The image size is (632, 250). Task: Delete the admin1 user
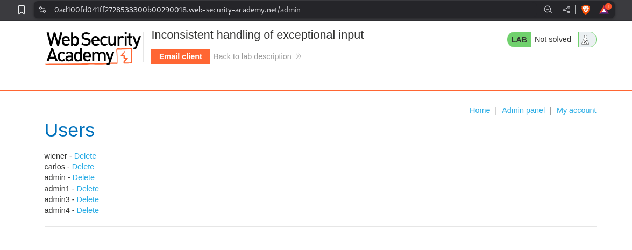88,189
